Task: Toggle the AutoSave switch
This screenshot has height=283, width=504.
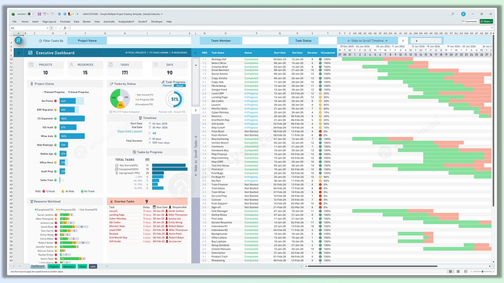Action: coord(31,14)
